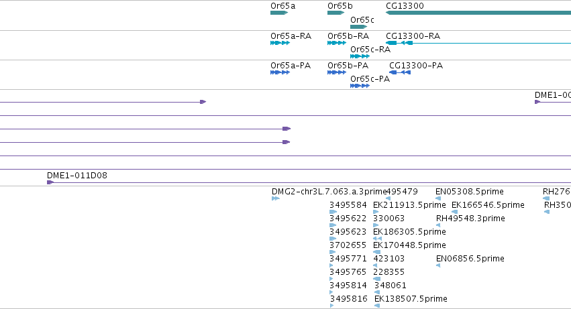571x309 pixels.
Task: Click the DME1-011D08 feature label
Action: [77, 176]
